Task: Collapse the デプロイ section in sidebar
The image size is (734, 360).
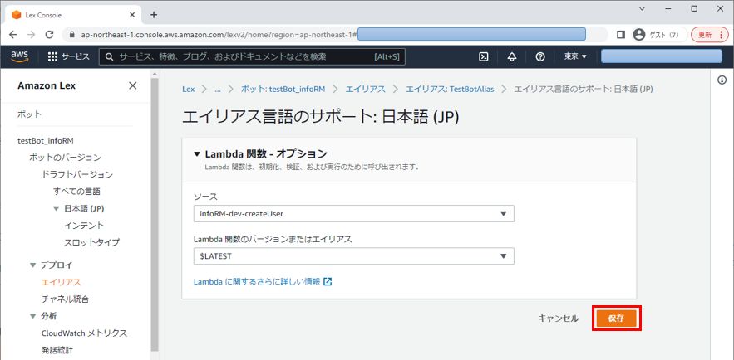Action: coord(32,265)
